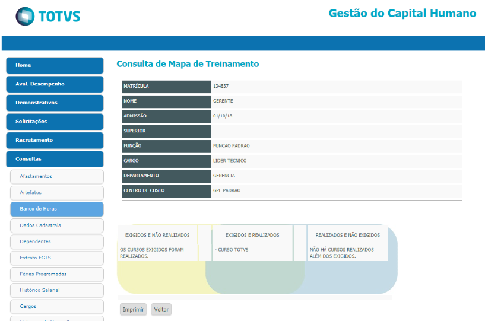Select Dados Cadastrais submenu item

pyautogui.click(x=57, y=225)
